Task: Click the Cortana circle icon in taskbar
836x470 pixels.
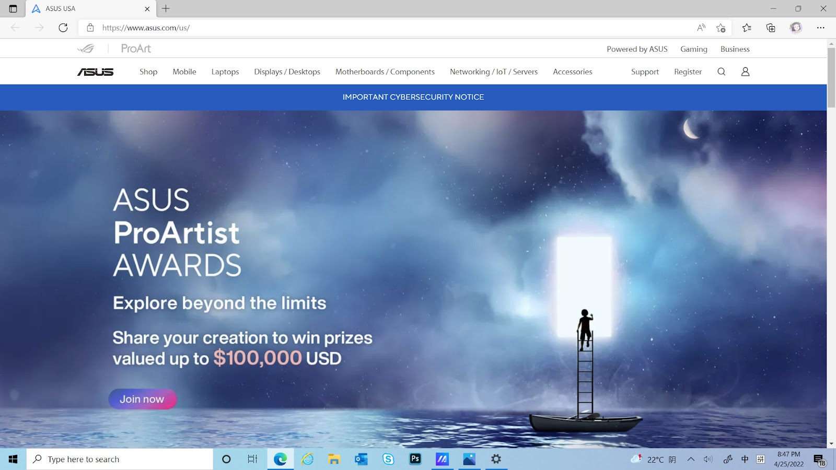Action: pyautogui.click(x=226, y=459)
